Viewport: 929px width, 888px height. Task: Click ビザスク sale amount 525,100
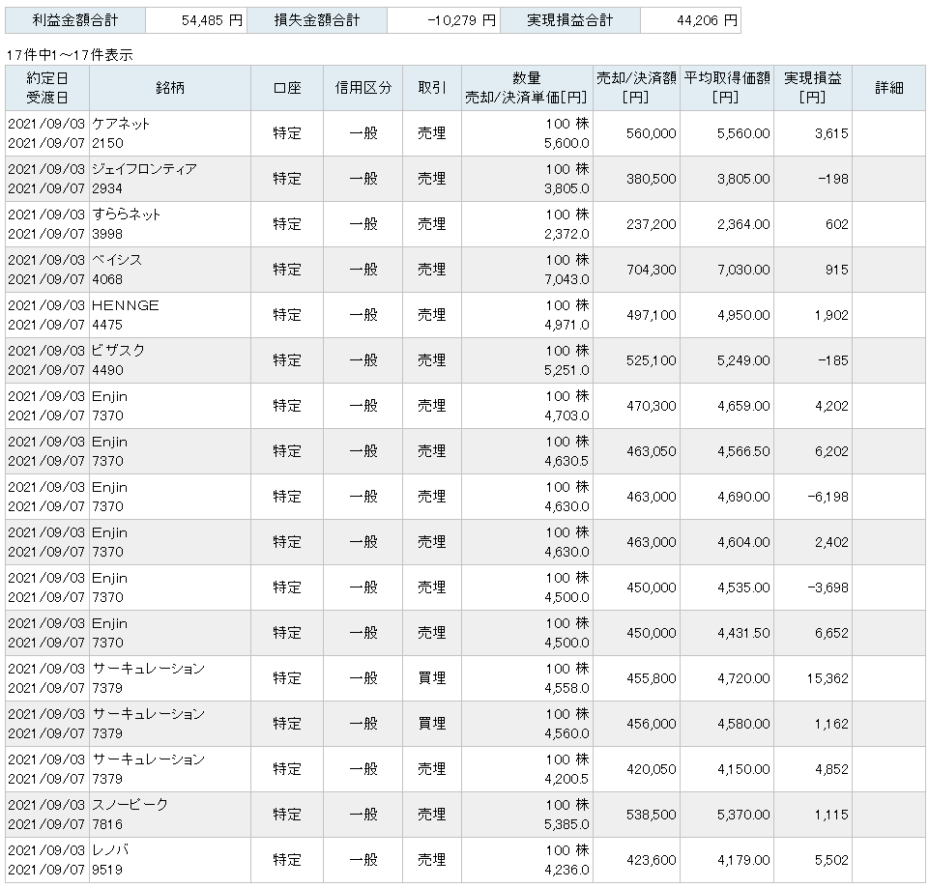(652, 360)
